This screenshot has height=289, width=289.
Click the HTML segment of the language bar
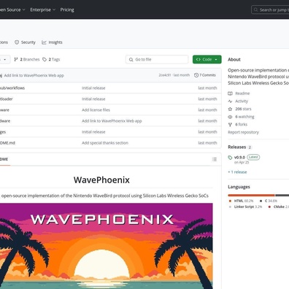pyautogui.click(x=251, y=195)
